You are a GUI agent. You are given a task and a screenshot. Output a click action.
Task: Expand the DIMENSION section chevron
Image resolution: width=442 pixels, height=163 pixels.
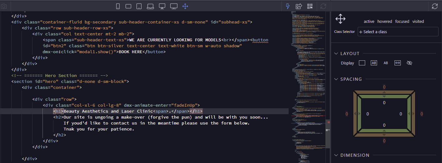coord(336,155)
